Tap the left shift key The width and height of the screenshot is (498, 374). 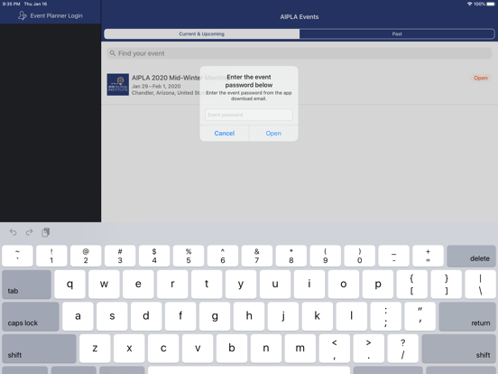tap(39, 349)
